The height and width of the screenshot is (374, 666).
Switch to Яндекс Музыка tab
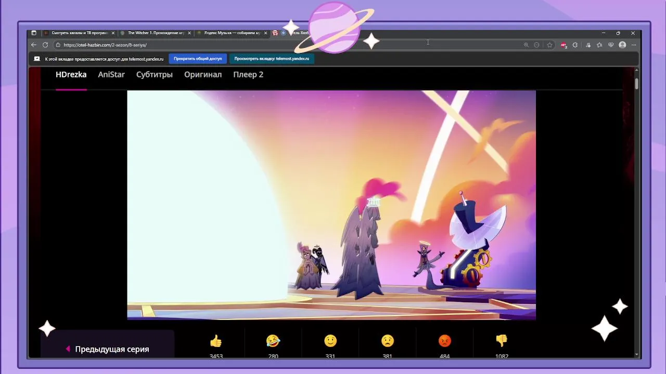pos(232,33)
